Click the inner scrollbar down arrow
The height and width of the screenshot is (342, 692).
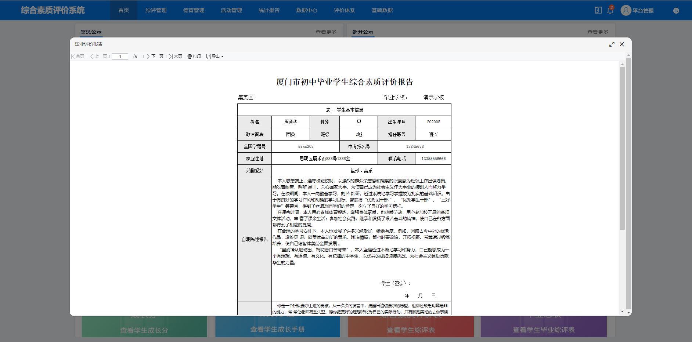[622, 312]
